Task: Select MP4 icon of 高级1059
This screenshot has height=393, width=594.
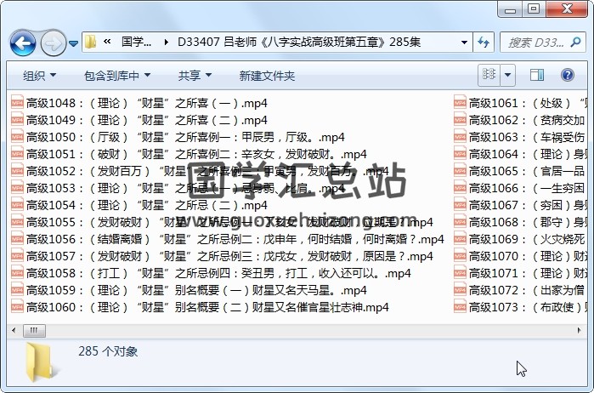Action: click(17, 290)
